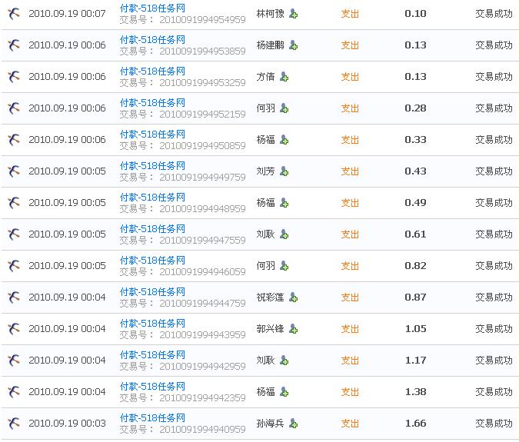Viewport: 519px width, 442px height.
Task: Add 方倩 as contact via icon
Action: point(284,77)
